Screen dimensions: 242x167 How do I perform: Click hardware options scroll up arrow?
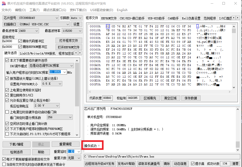click(77, 61)
